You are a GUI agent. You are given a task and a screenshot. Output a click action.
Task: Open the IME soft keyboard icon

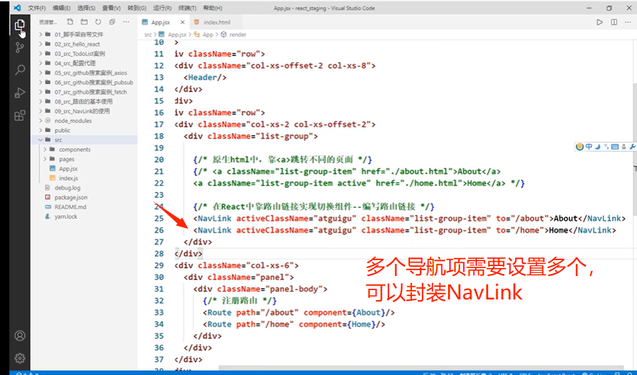[615, 147]
